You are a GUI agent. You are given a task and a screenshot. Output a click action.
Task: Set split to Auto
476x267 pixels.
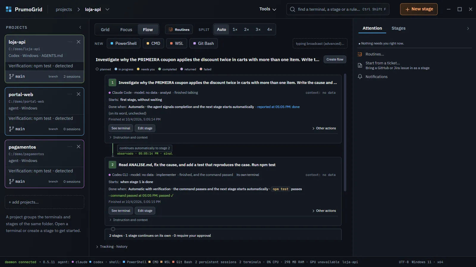pyautogui.click(x=221, y=29)
